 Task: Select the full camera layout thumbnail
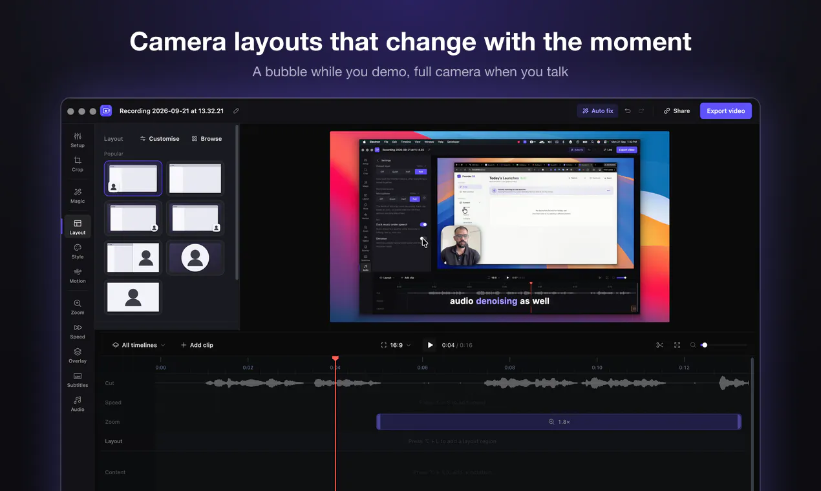pyautogui.click(x=133, y=297)
